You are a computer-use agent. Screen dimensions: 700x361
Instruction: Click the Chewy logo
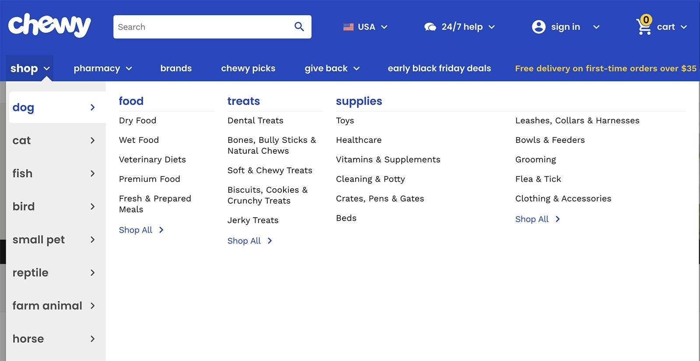click(49, 25)
